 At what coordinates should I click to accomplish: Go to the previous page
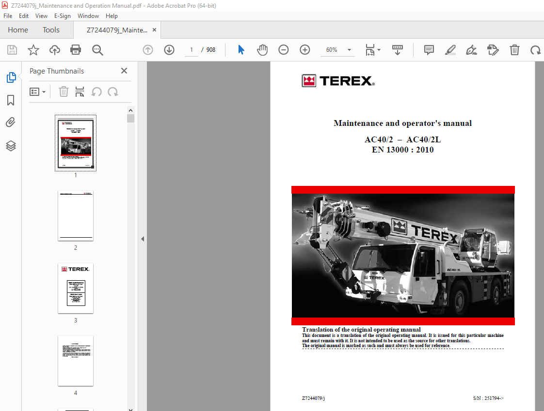coord(148,50)
